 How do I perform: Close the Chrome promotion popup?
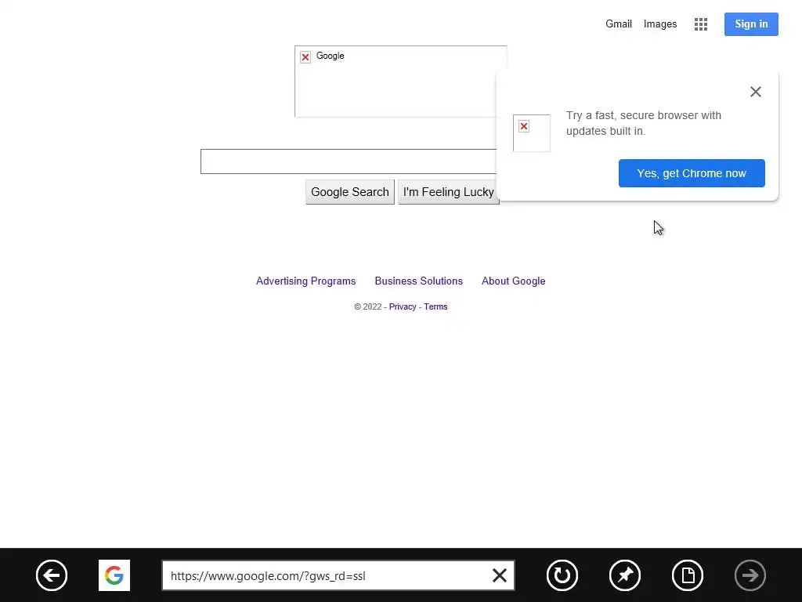756,92
